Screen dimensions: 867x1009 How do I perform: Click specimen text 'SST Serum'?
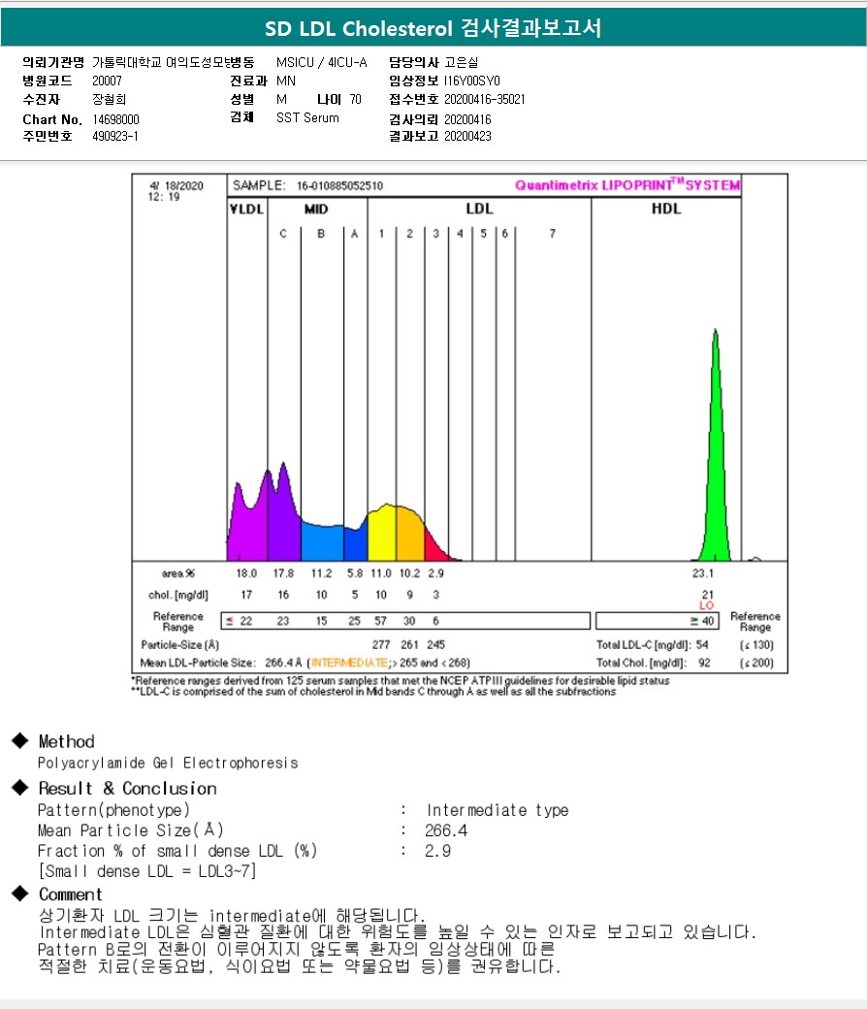pos(307,117)
